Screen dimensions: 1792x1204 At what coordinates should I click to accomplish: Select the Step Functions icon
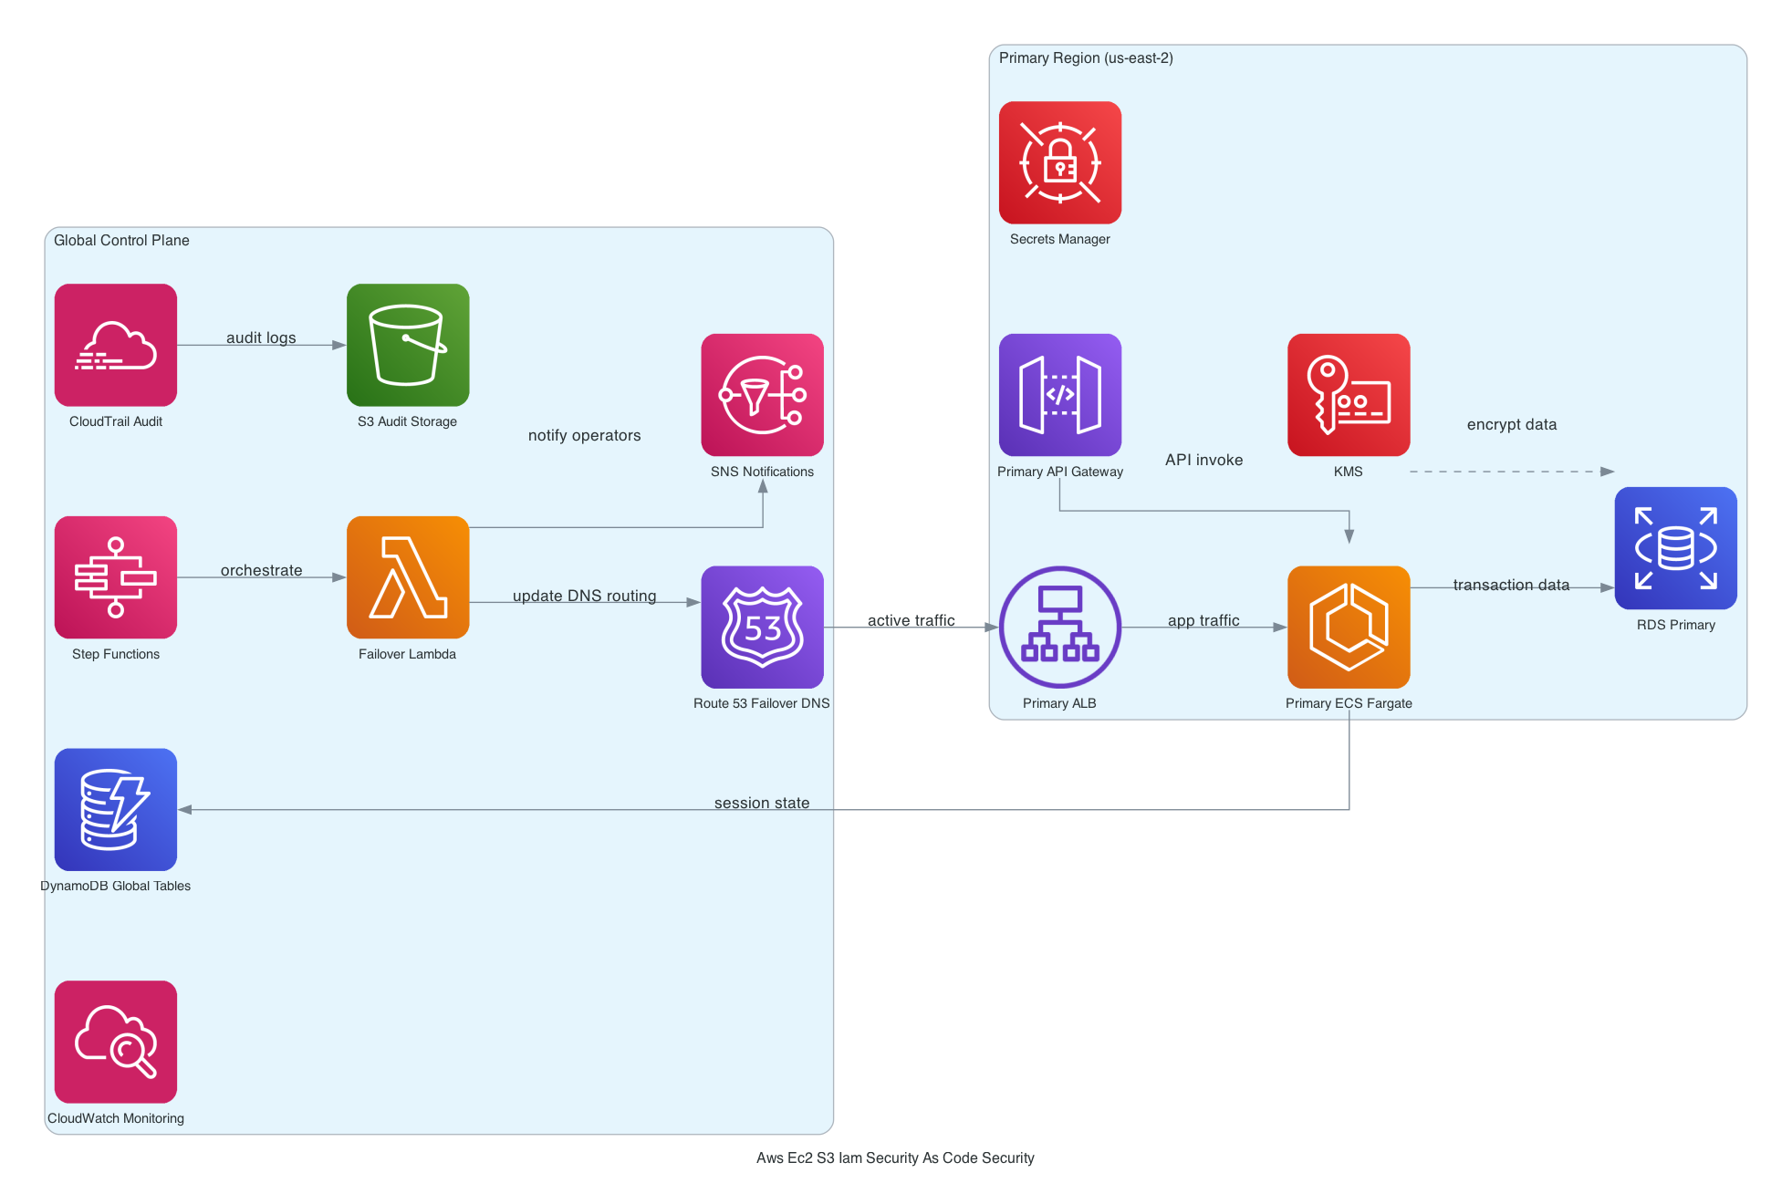(115, 577)
